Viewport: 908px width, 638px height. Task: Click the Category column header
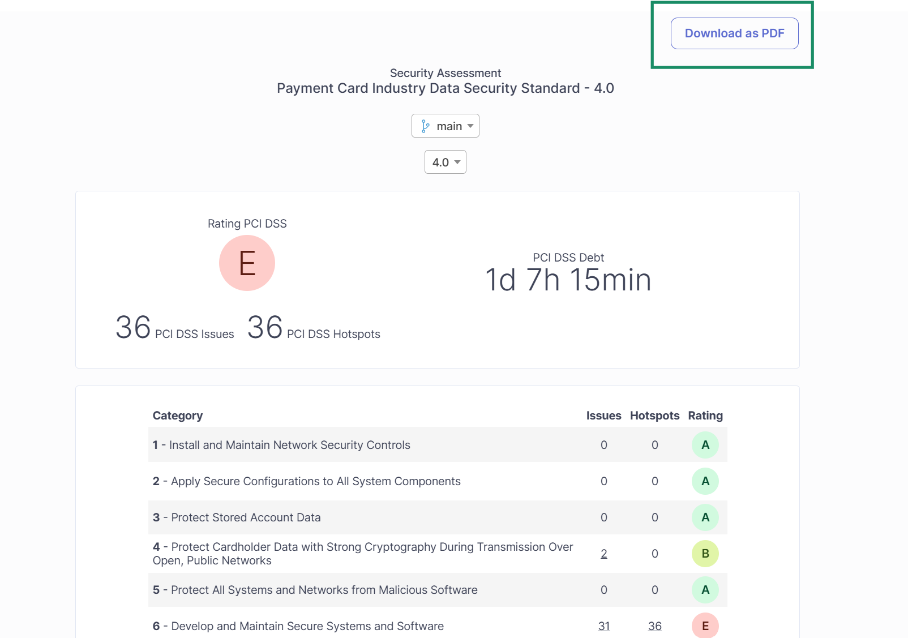coord(178,416)
